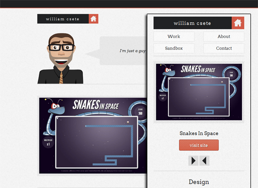Image resolution: width=258 pixels, height=188 pixels.
Task: Open the About menu item
Action: click(x=224, y=37)
